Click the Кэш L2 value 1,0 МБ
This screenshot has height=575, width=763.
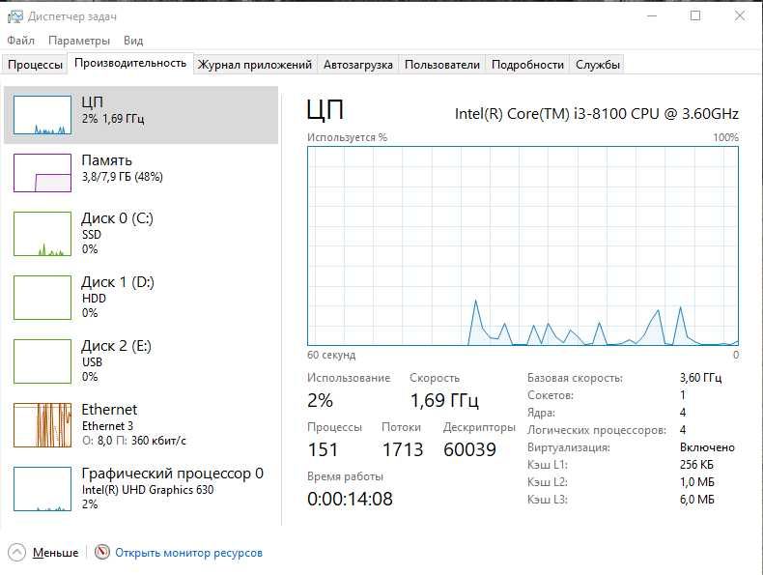point(696,482)
